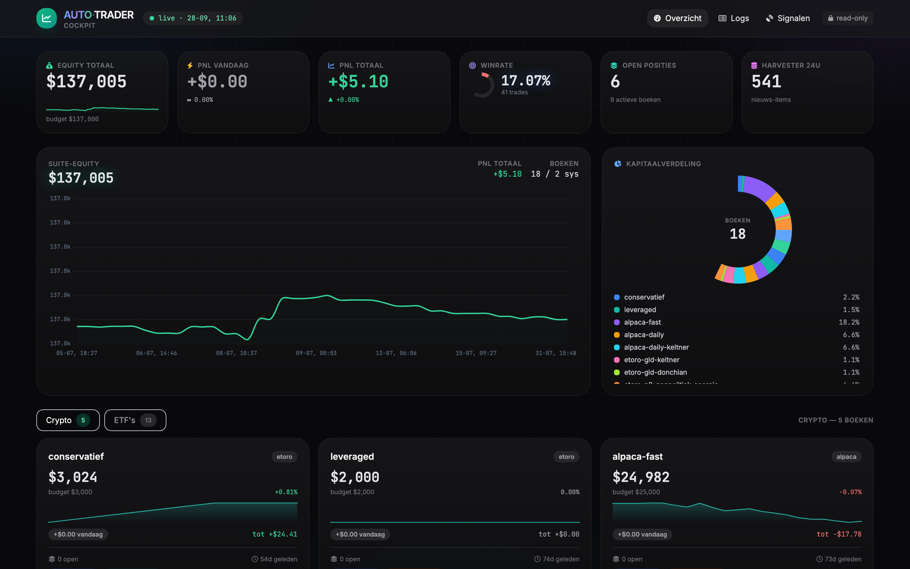Screen dimensions: 910x569
Task: Click the PNL Vandaag lightning bolt icon
Action: point(190,65)
